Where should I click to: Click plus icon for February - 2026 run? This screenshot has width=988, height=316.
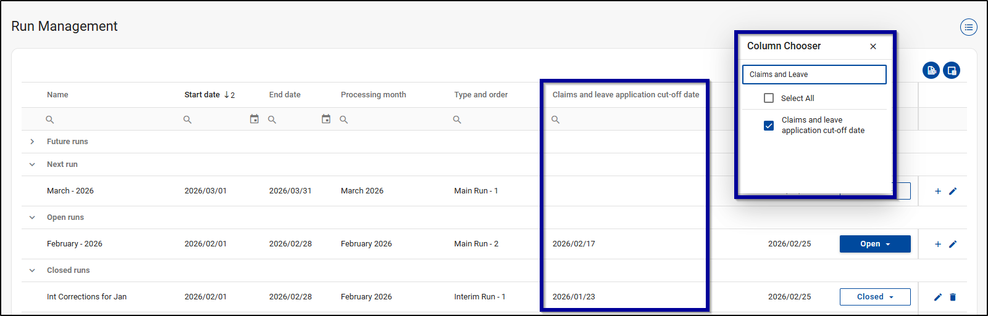coord(937,244)
